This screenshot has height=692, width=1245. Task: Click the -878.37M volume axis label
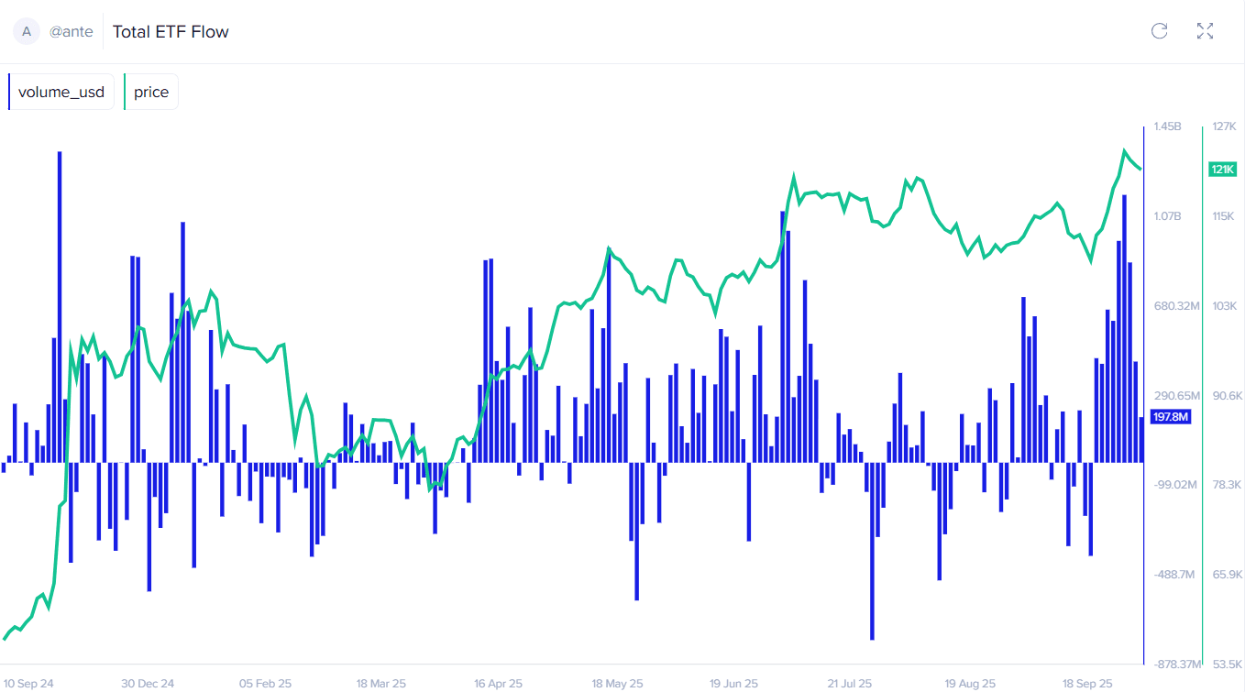[x=1175, y=664]
